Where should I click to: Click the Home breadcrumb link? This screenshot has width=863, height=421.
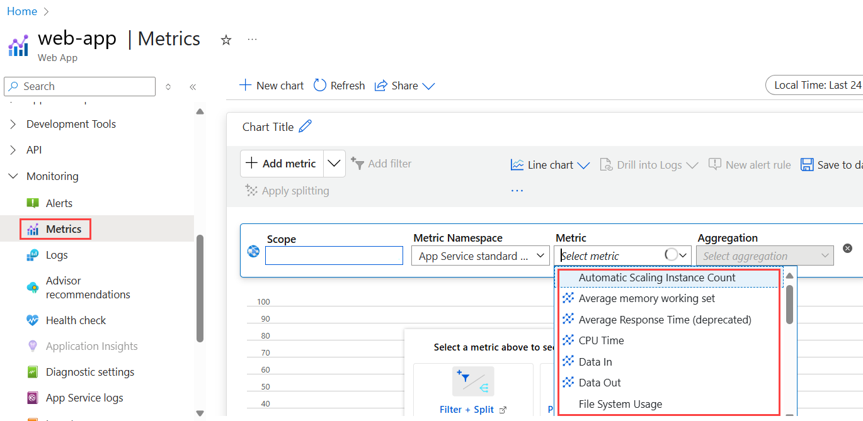click(x=21, y=11)
